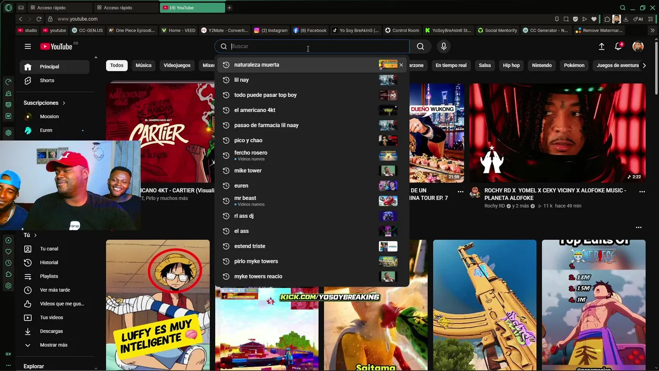This screenshot has width=659, height=371.
Task: Open 'Y2Mate' bookmark
Action: tap(224, 30)
